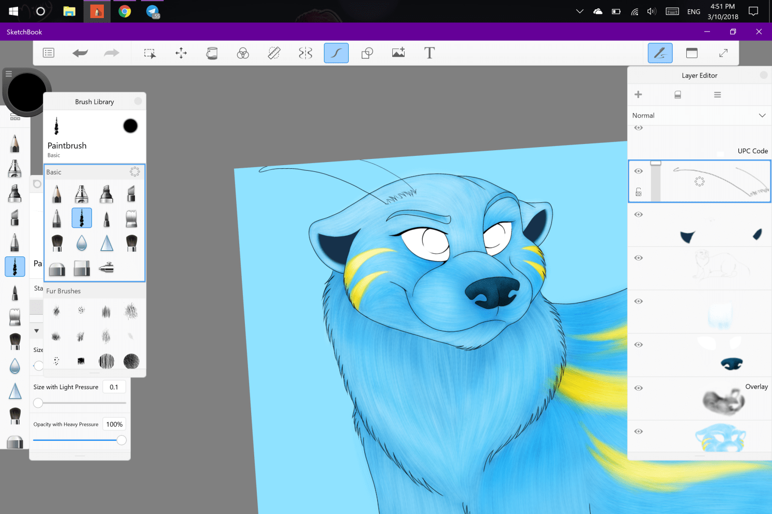Open the Text tool
772x514 pixels.
(429, 53)
